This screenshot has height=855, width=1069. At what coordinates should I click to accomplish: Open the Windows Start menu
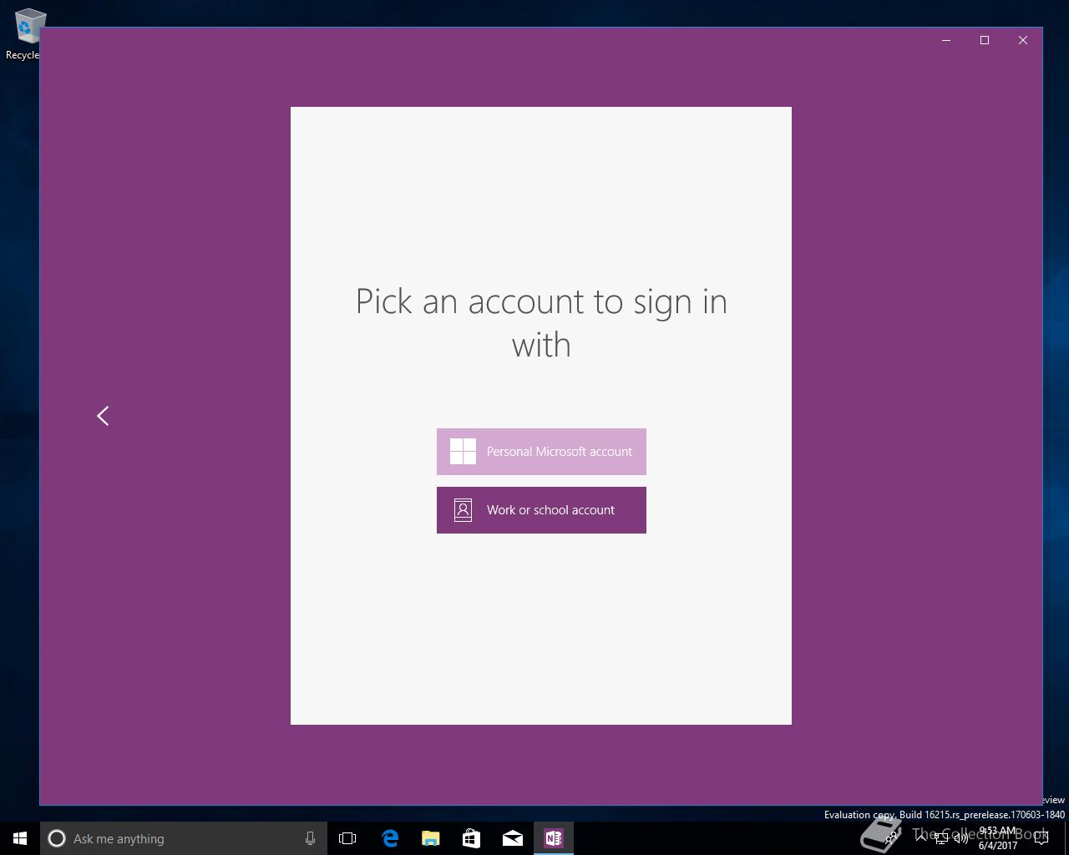[20, 838]
